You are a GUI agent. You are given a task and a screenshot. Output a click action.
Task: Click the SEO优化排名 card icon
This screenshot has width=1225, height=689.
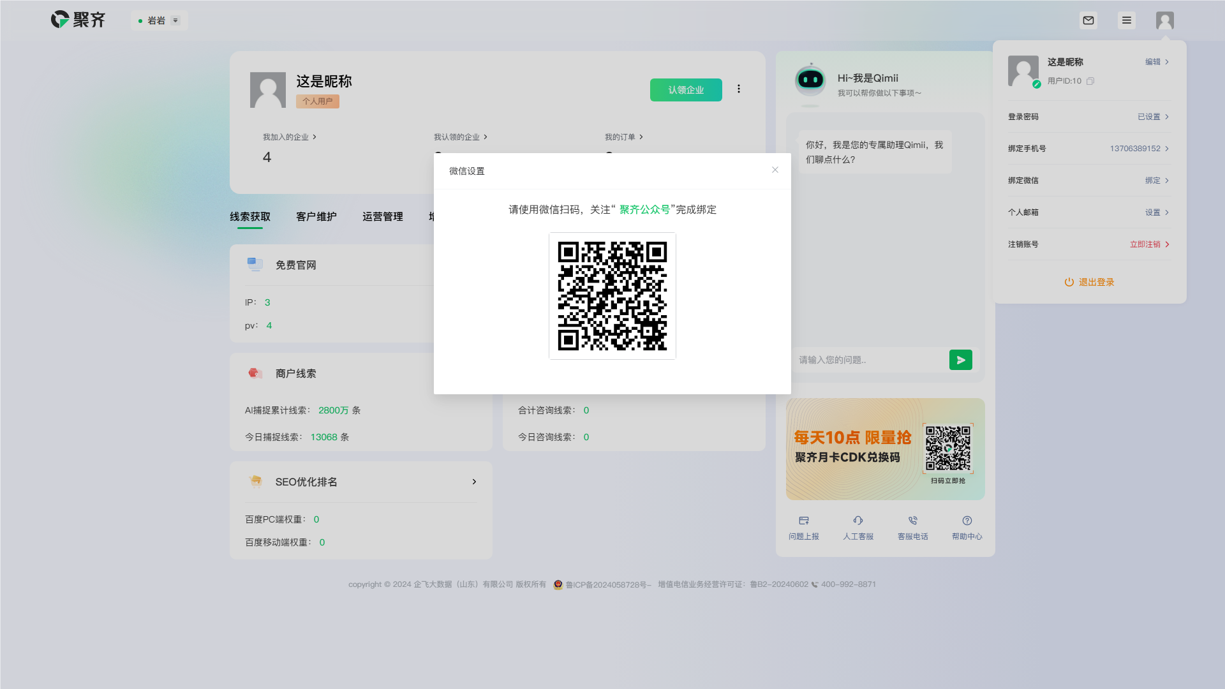pyautogui.click(x=256, y=482)
